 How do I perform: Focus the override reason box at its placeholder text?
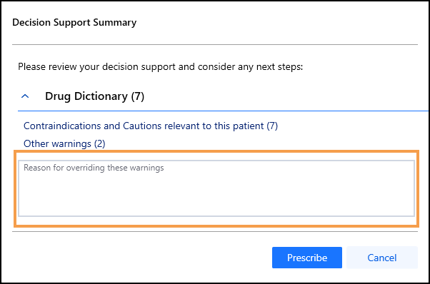pyautogui.click(x=94, y=168)
